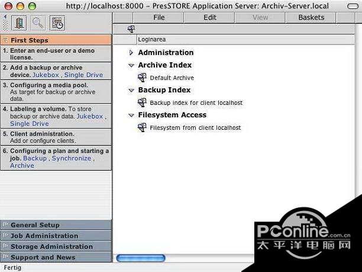The width and height of the screenshot is (362, 272).
Task: Open the server building icon in toolbar
Action: pyautogui.click(x=19, y=23)
